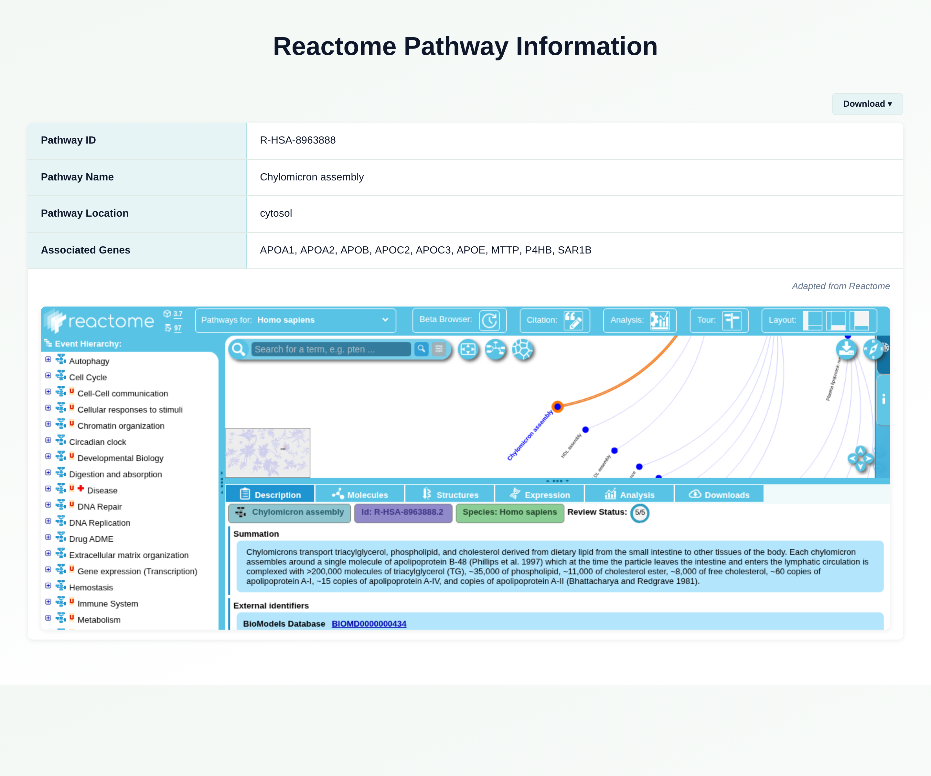
Task: Switch to the Structures tab
Action: pos(450,494)
